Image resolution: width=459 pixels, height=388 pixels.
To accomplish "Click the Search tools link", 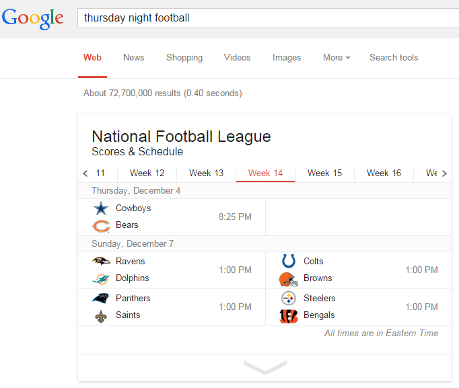I will (x=394, y=58).
